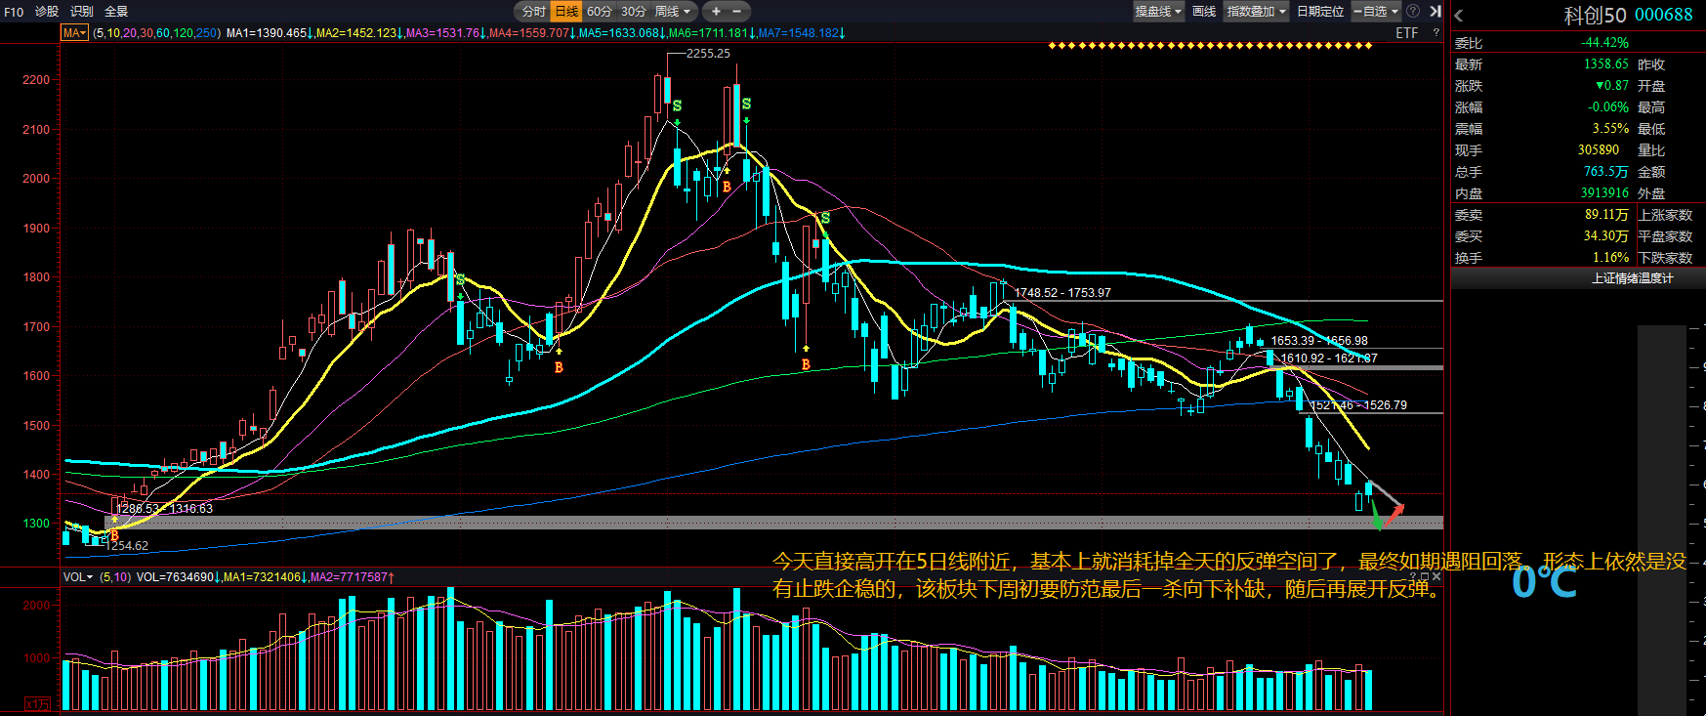Click the 0°C sentiment temperature reading
Viewport: 1706px width, 716px height.
(1545, 583)
